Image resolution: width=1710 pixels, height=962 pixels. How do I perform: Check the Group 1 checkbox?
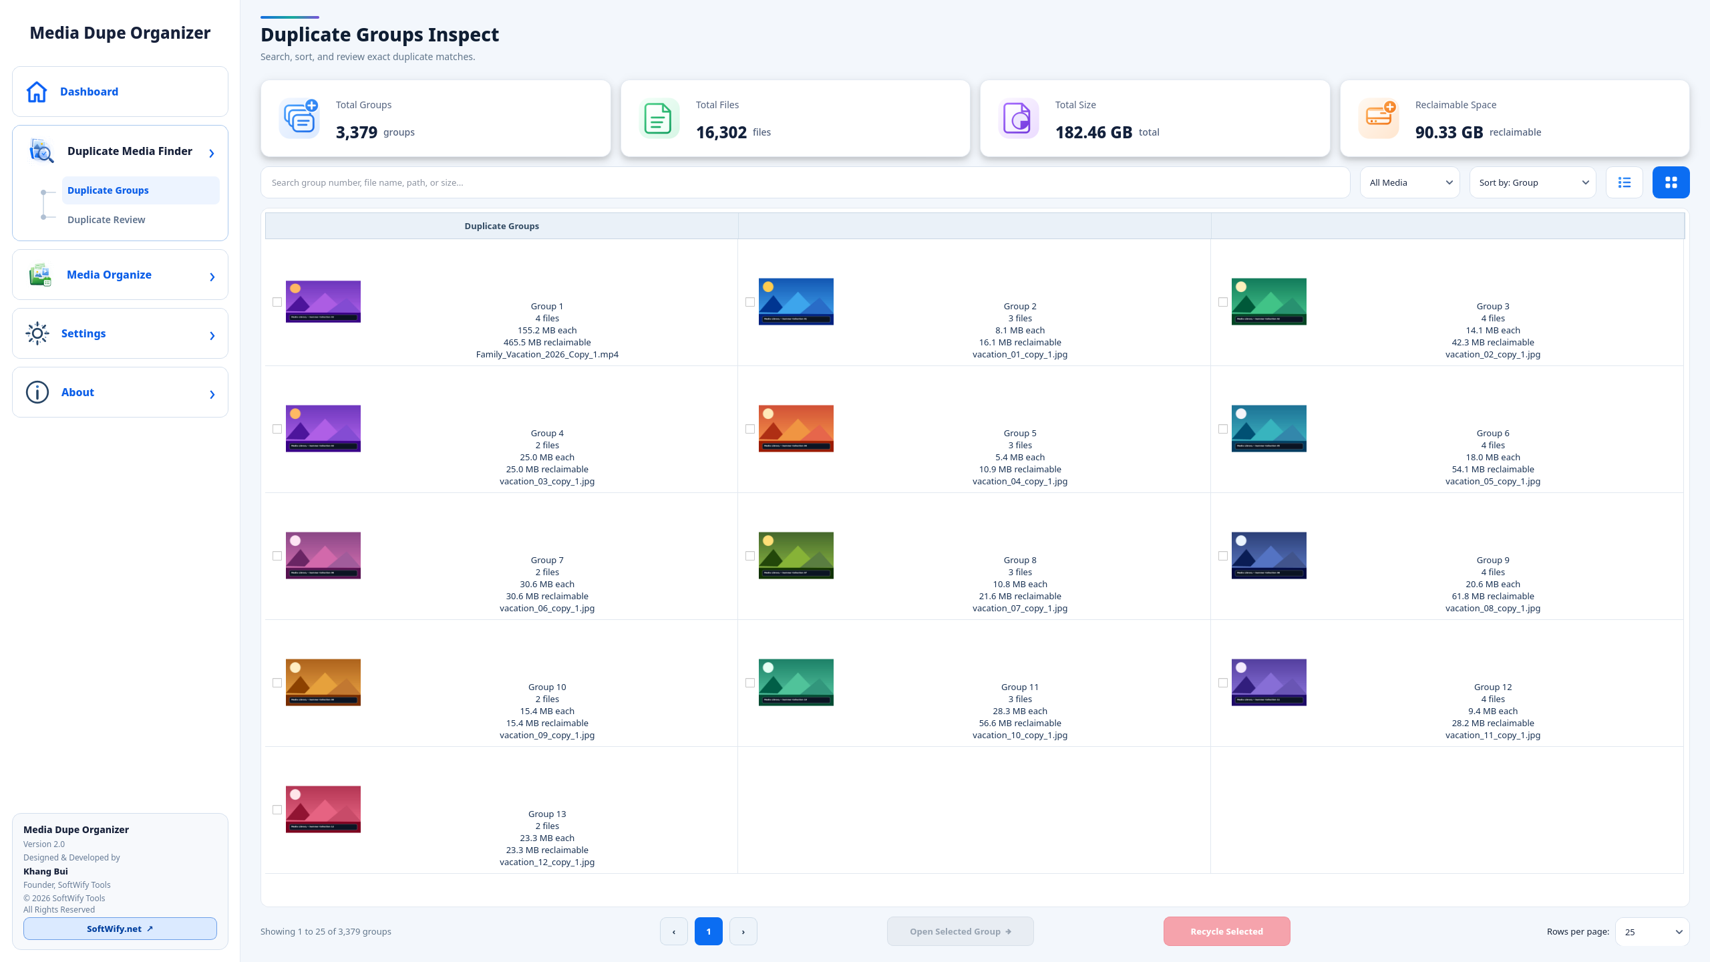point(277,302)
